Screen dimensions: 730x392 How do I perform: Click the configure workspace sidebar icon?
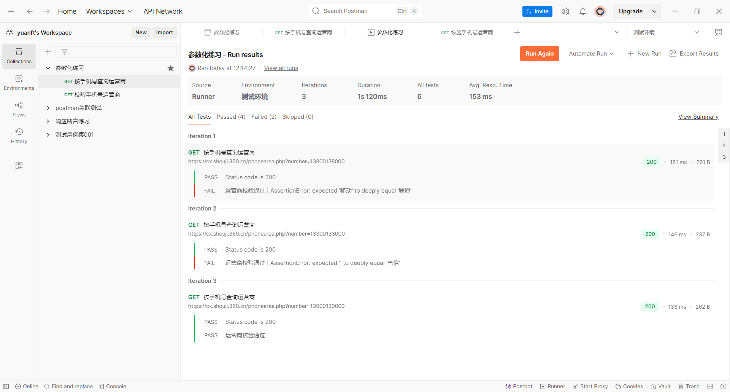[x=19, y=166]
